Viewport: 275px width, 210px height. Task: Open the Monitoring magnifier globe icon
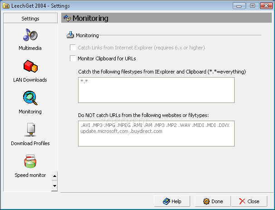point(30,98)
